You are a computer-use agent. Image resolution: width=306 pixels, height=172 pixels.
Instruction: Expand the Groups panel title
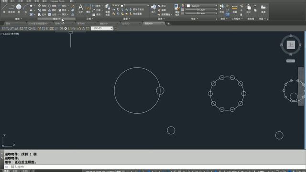pos(224,19)
